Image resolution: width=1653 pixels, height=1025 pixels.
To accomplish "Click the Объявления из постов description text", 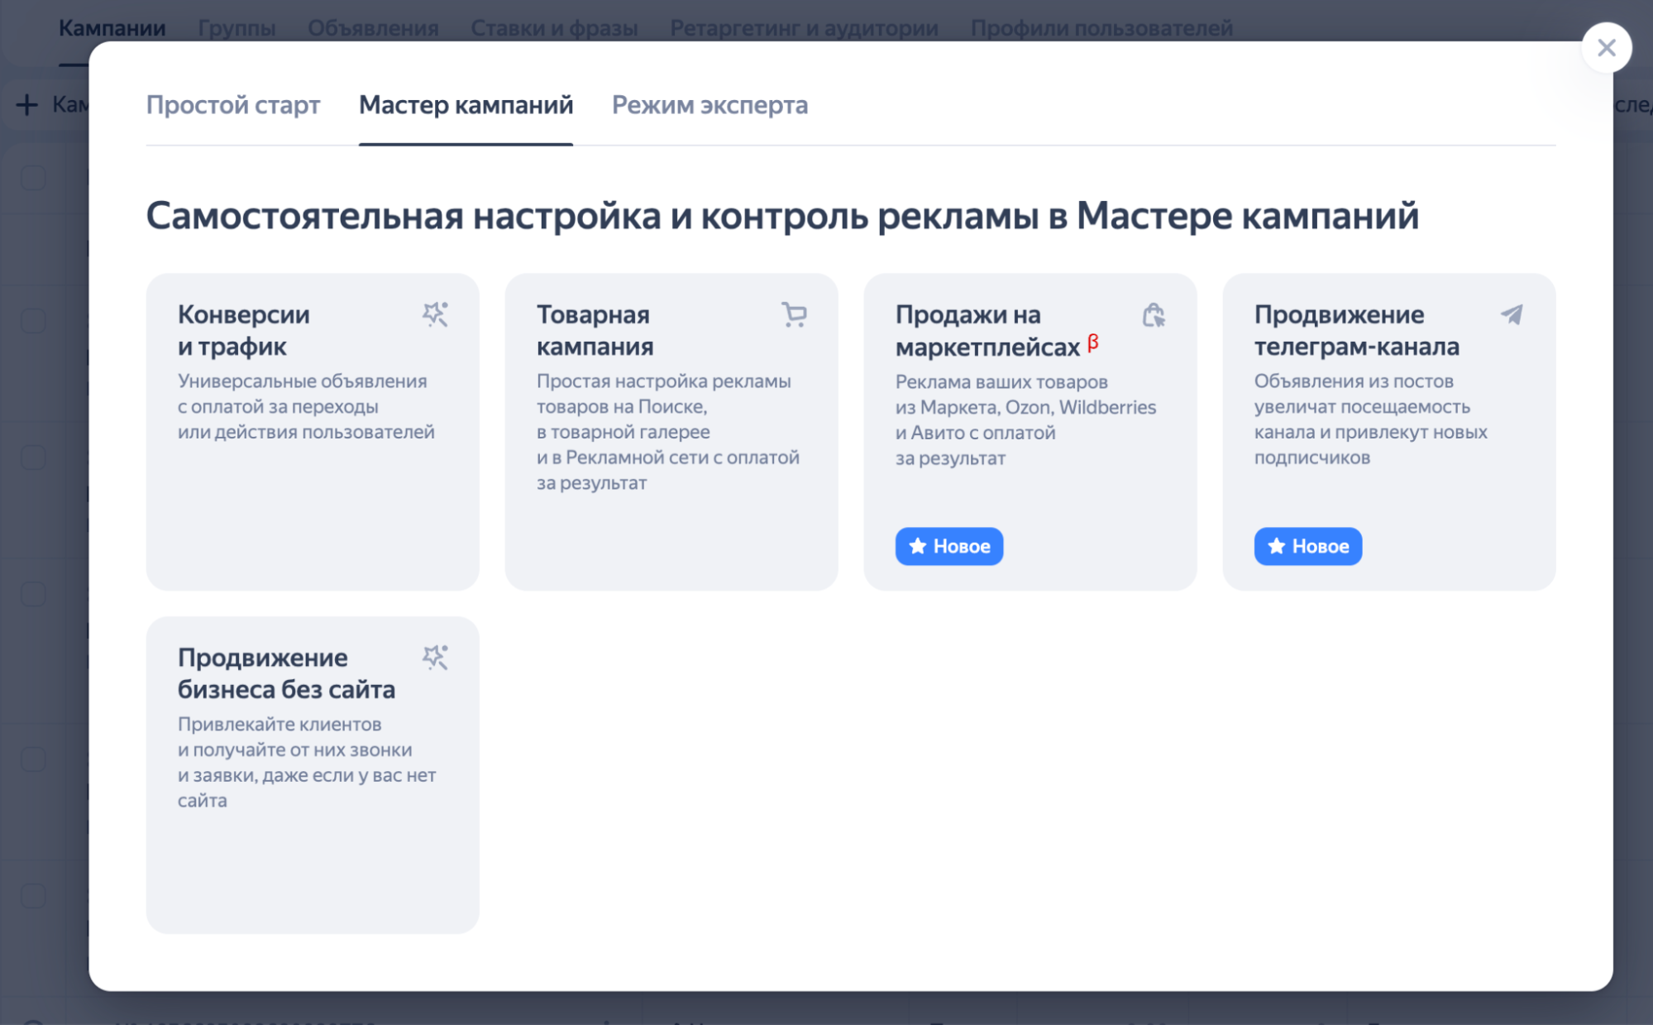I will coord(1370,419).
